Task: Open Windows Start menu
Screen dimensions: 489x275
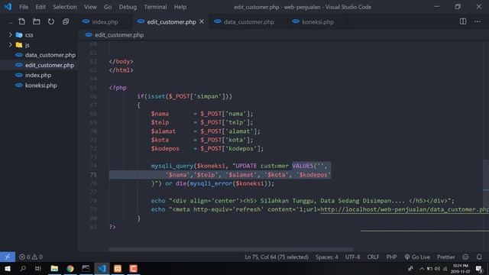Action: click(x=8, y=268)
